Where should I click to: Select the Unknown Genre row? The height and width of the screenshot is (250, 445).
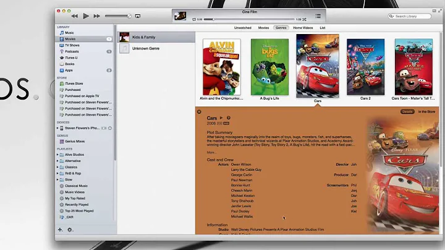[x=156, y=49]
